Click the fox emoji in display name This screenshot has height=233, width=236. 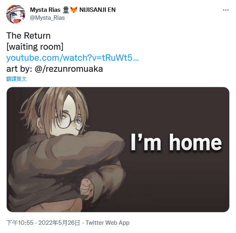tap(74, 10)
